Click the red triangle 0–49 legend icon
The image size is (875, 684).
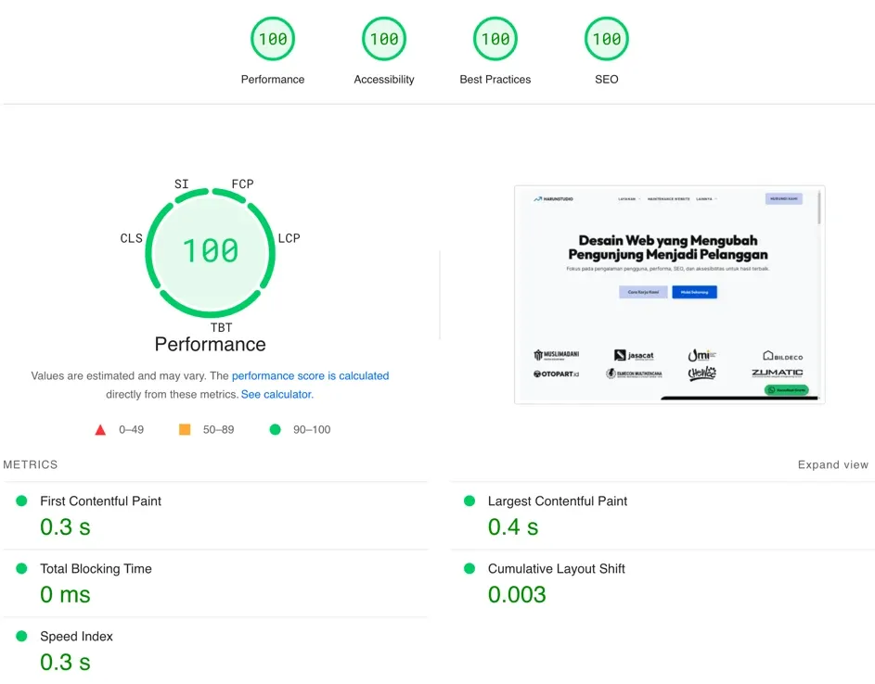[x=100, y=430]
